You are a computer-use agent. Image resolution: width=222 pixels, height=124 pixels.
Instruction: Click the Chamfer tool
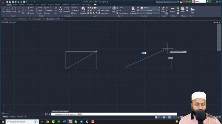pos(48,10)
